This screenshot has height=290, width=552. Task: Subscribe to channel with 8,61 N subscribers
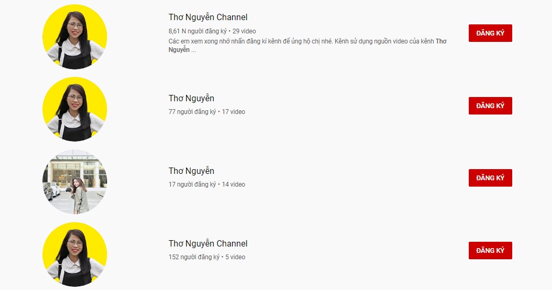pyautogui.click(x=490, y=33)
